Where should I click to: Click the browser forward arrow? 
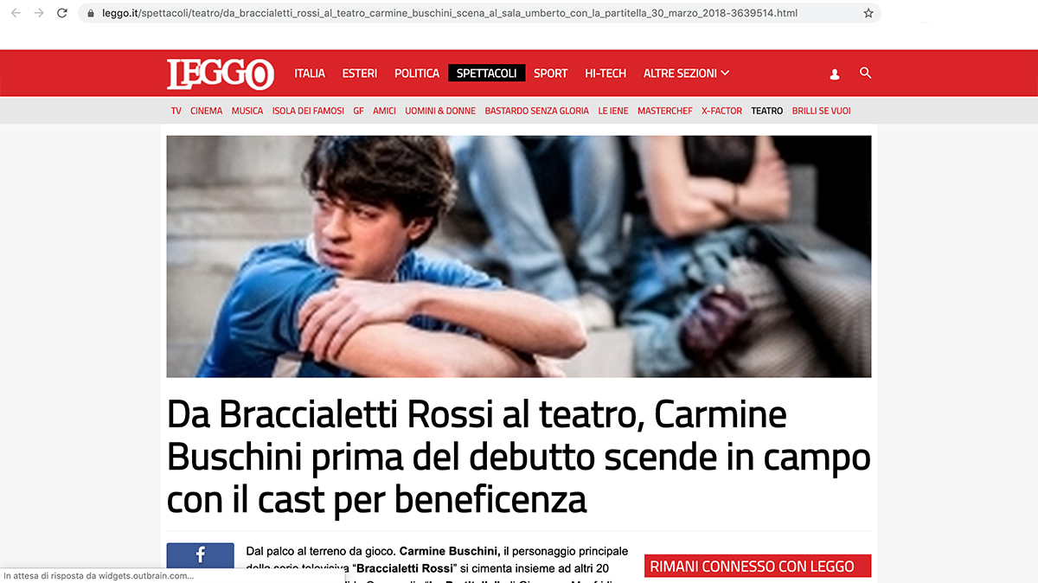point(39,13)
